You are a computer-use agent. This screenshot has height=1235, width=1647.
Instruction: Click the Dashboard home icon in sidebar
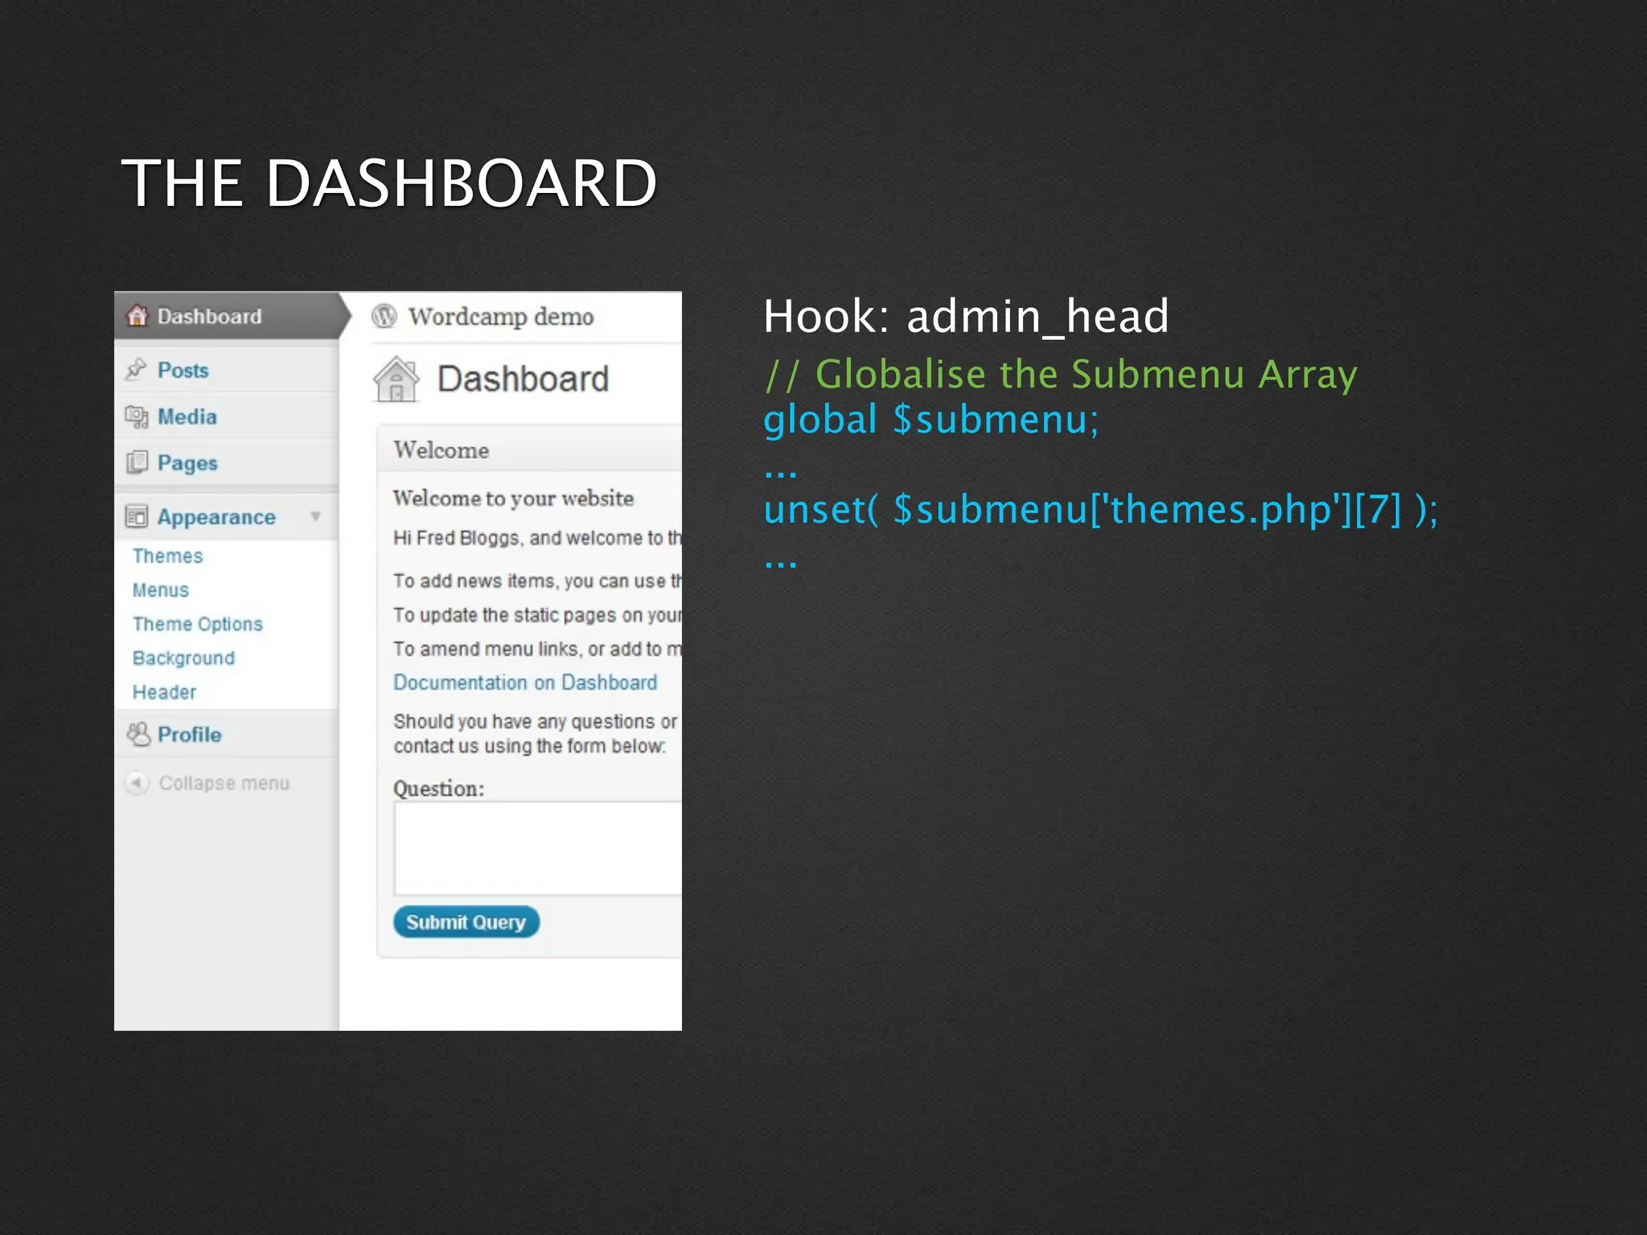[x=138, y=316]
